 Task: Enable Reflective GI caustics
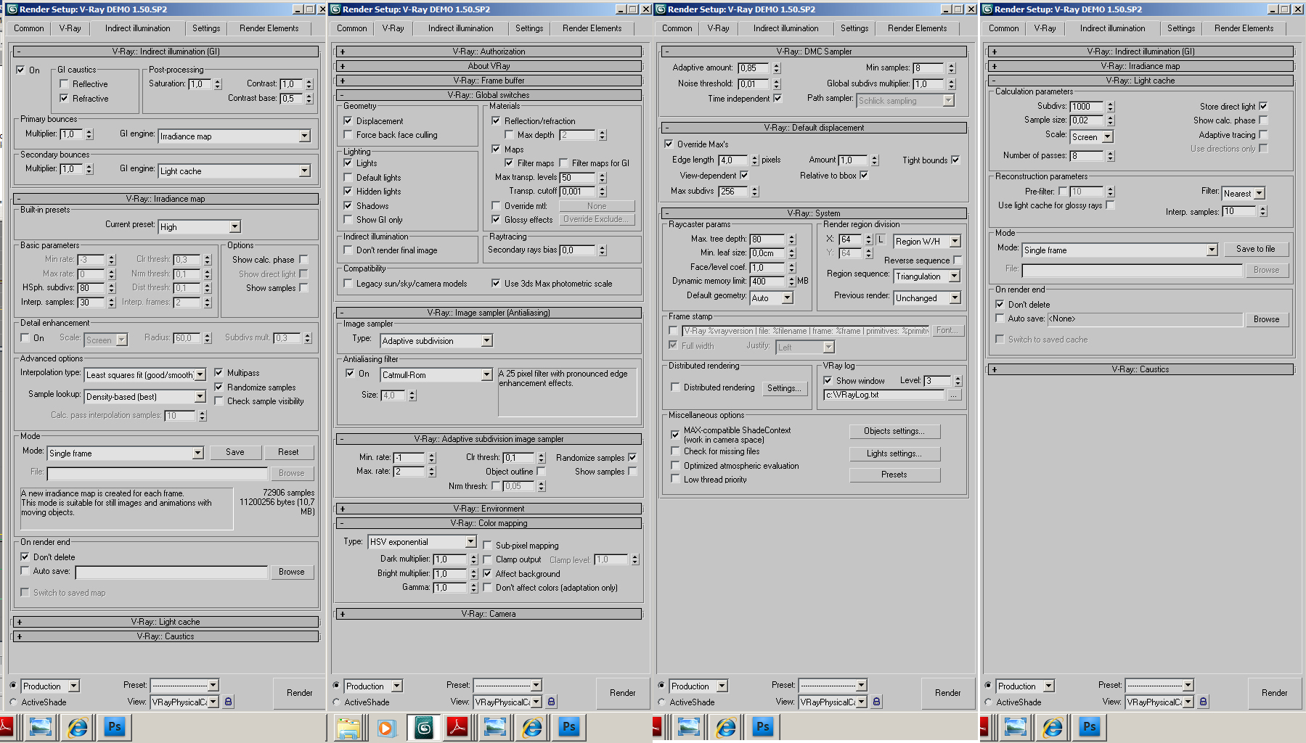point(64,84)
